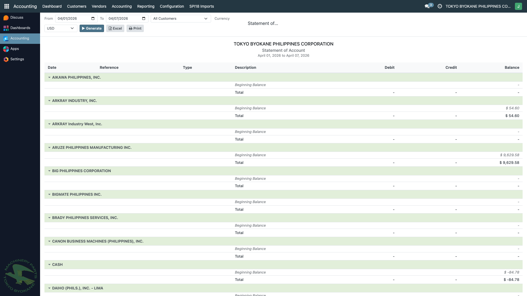
Task: Open the Dashboards app in sidebar
Action: tap(20, 28)
